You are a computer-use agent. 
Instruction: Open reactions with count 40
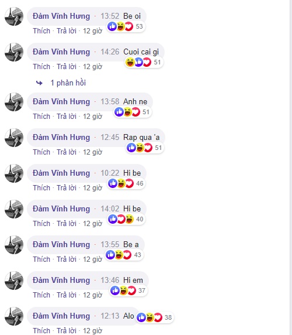[x=126, y=219]
